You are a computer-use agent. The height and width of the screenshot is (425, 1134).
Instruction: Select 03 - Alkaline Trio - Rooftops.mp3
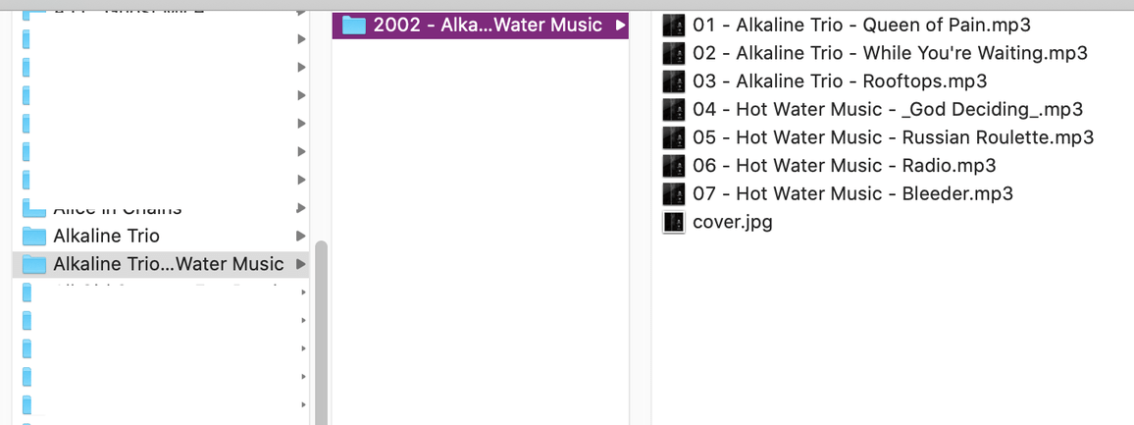(839, 81)
